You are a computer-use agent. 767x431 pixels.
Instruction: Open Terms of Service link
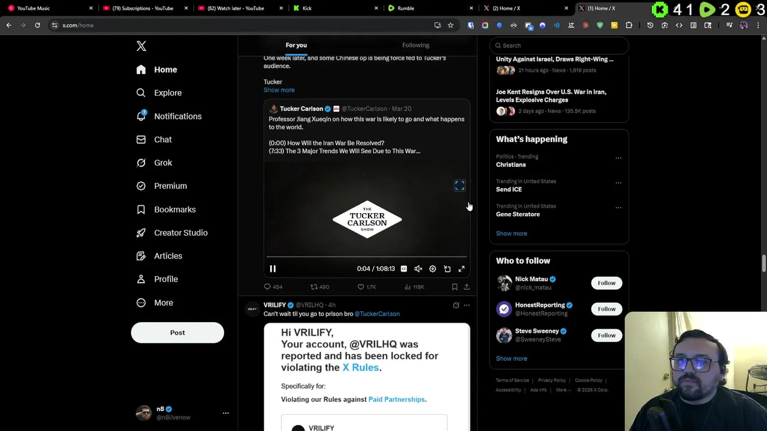[x=512, y=380]
